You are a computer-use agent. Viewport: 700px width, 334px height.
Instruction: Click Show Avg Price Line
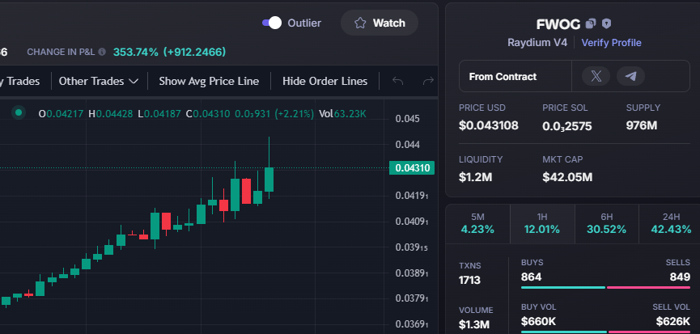[x=209, y=81]
